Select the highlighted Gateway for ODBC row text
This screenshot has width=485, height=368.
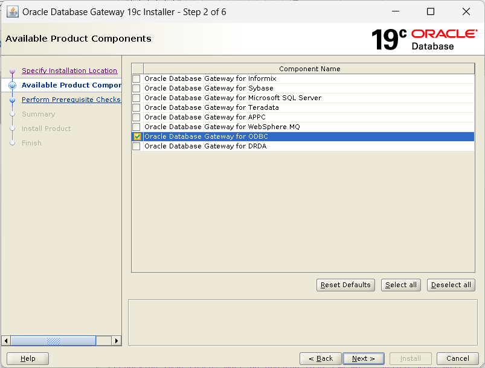(x=207, y=136)
